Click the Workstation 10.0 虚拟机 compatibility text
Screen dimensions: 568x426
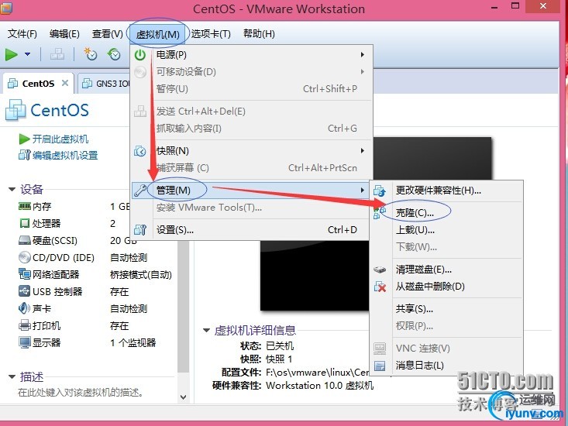319,386
